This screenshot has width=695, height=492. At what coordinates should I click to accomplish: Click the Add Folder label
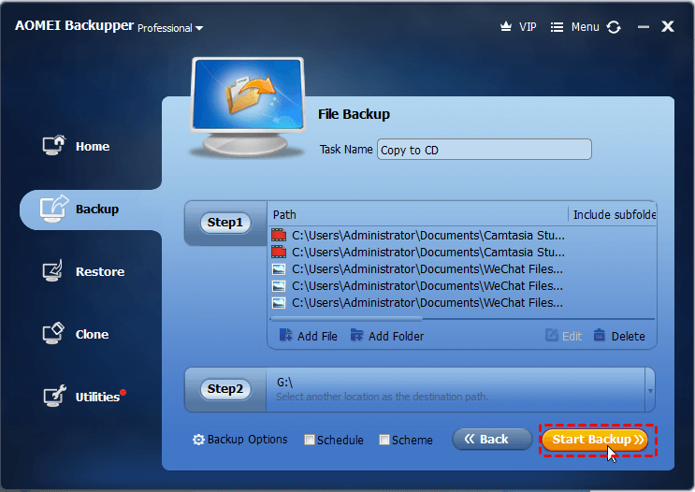tap(396, 337)
